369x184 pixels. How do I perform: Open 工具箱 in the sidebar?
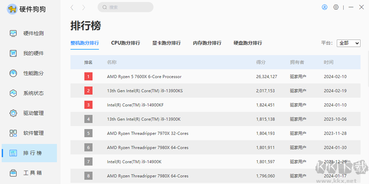click(33, 173)
